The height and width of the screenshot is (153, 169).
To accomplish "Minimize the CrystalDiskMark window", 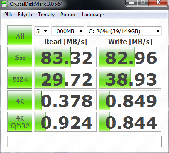I will (132, 2).
